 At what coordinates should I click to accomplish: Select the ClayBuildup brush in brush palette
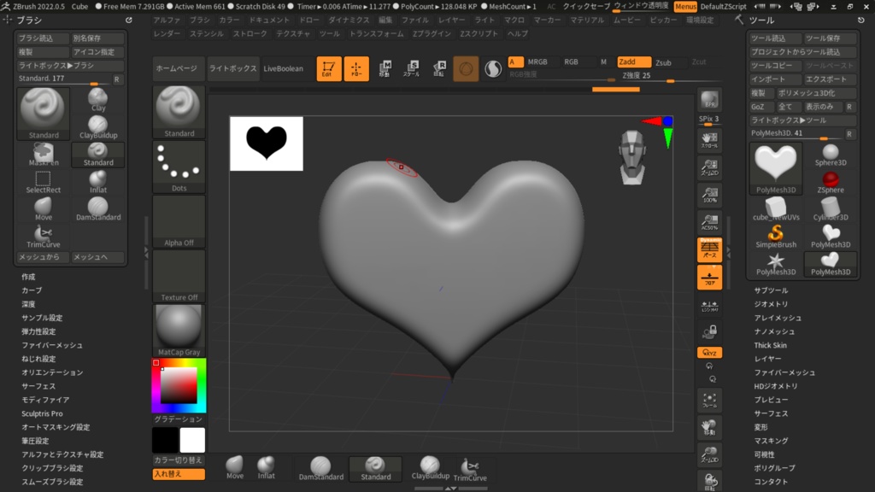coord(98,127)
